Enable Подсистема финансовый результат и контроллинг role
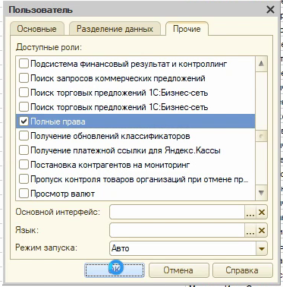 [24, 64]
